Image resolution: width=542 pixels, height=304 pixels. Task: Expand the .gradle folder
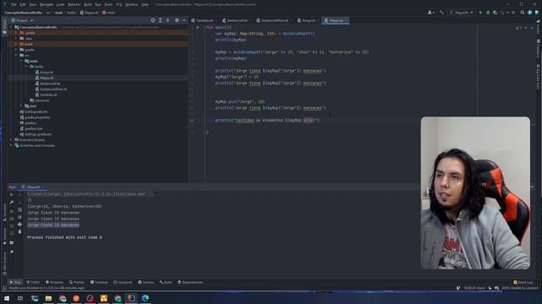[16, 33]
